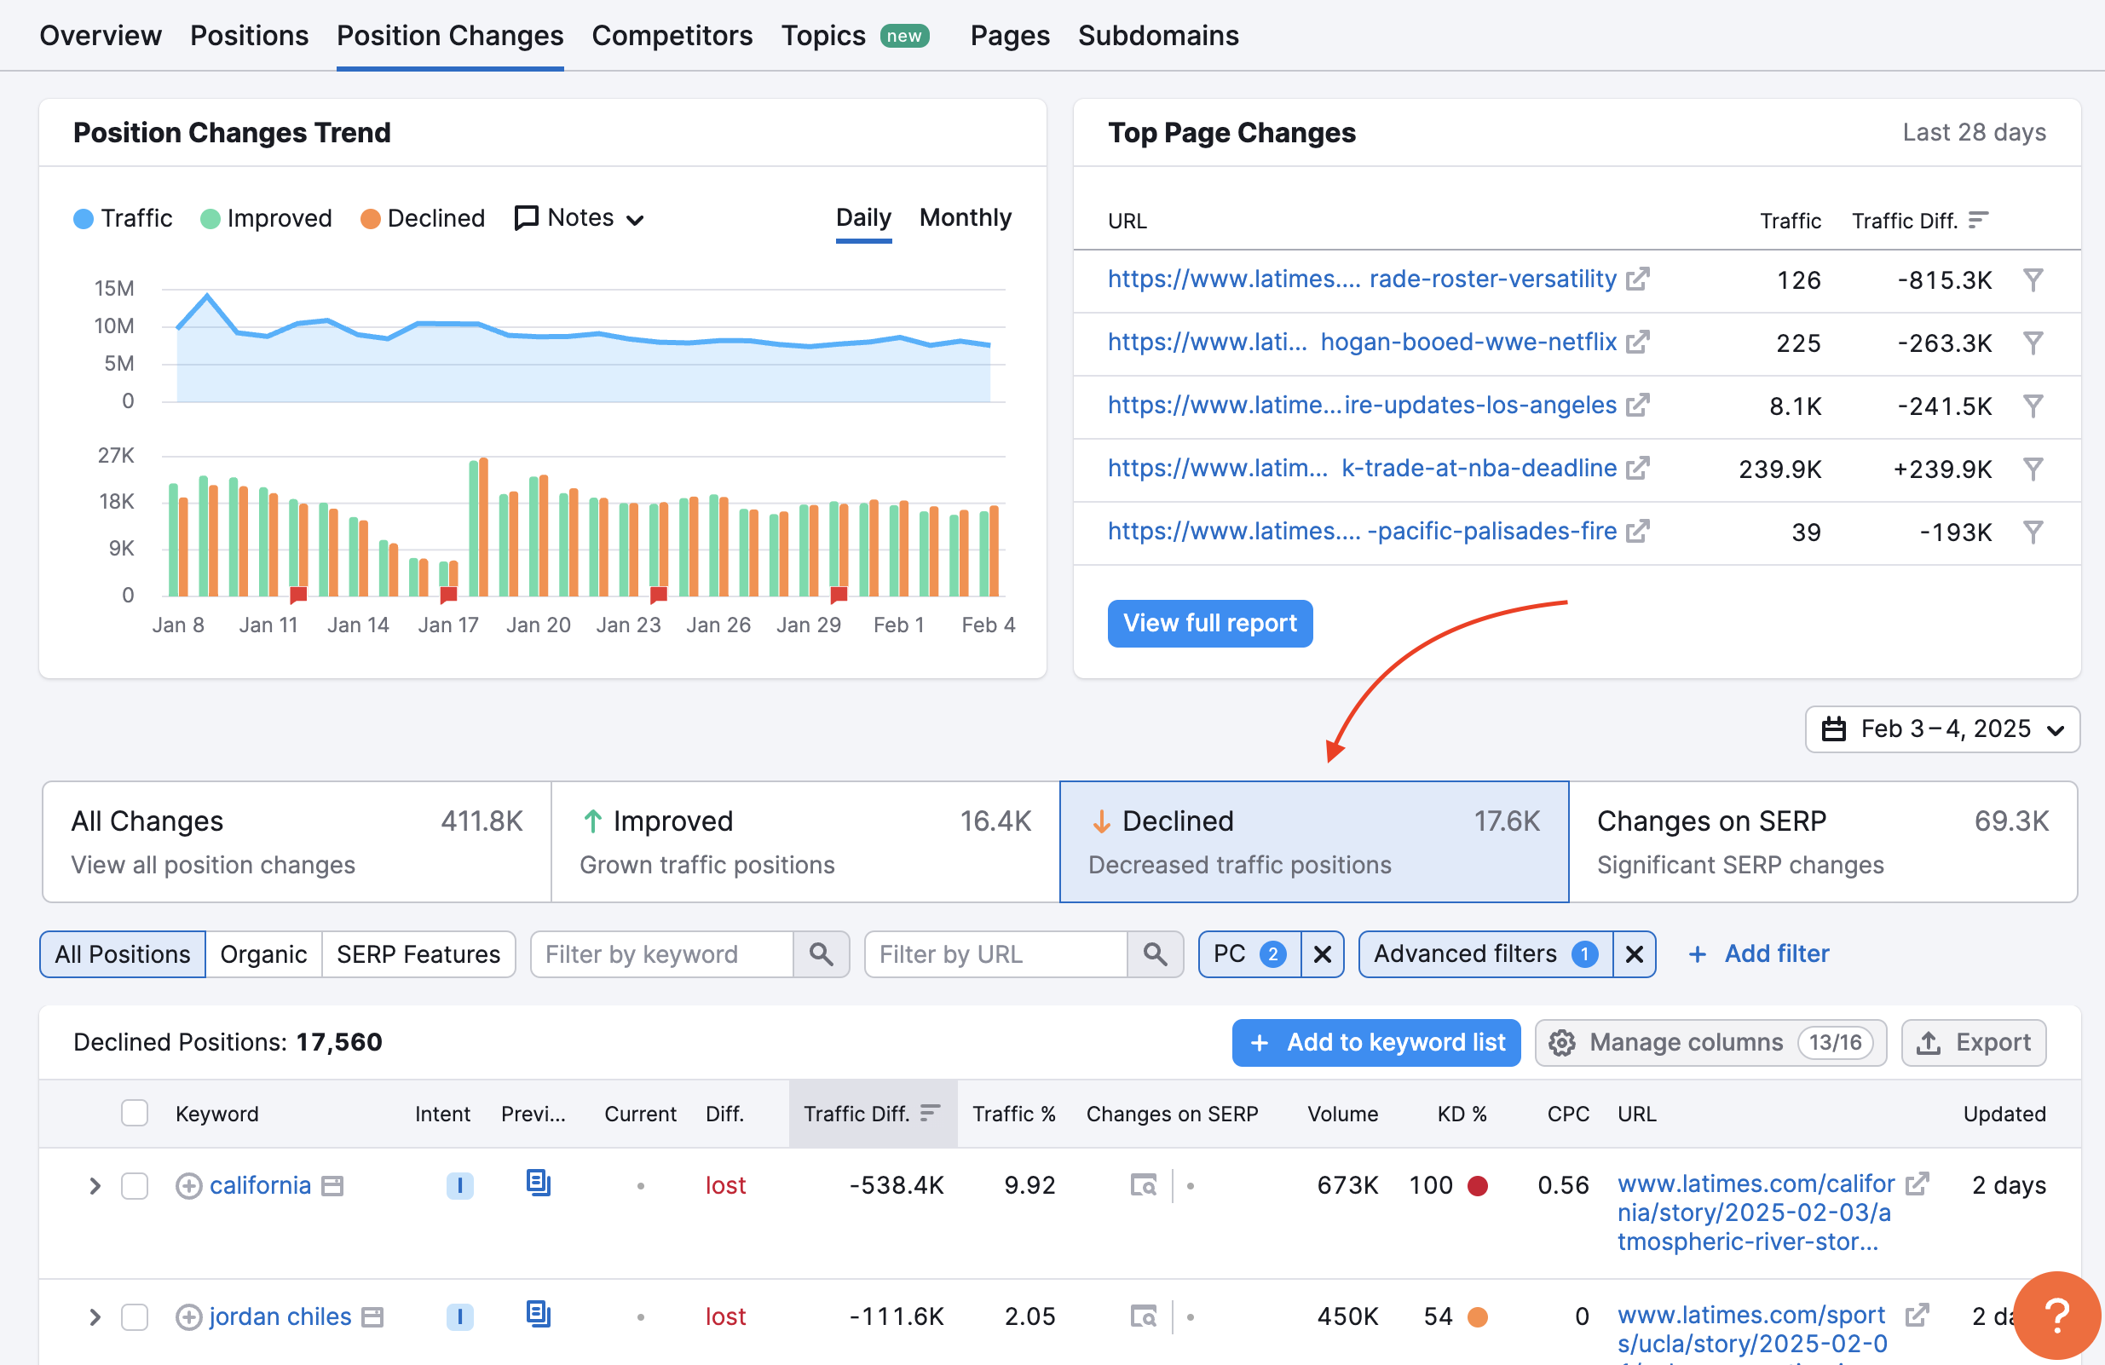Click filter icon for rade-roster-versatility row
The width and height of the screenshot is (2105, 1365).
tap(2033, 280)
